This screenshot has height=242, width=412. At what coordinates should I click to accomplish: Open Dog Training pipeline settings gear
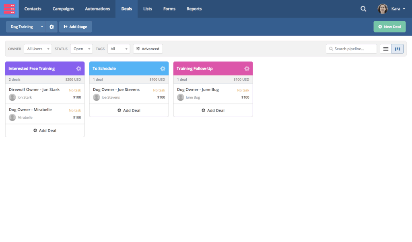(51, 27)
